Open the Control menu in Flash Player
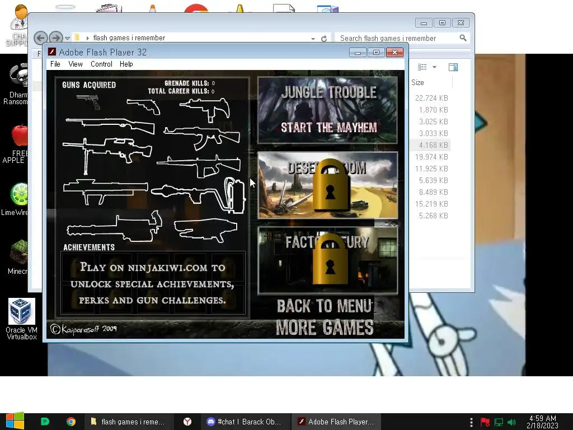Screen dimensions: 573x430 [101, 64]
